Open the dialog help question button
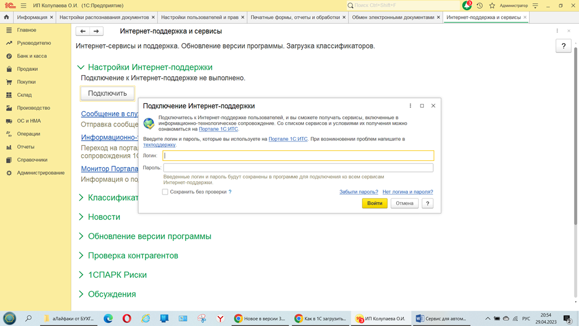This screenshot has height=326, width=579. point(427,203)
